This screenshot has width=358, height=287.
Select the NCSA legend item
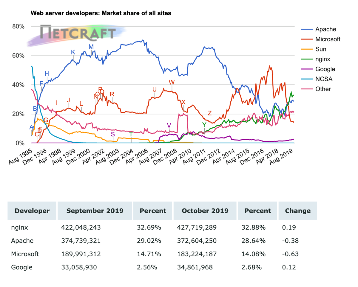coord(317,79)
